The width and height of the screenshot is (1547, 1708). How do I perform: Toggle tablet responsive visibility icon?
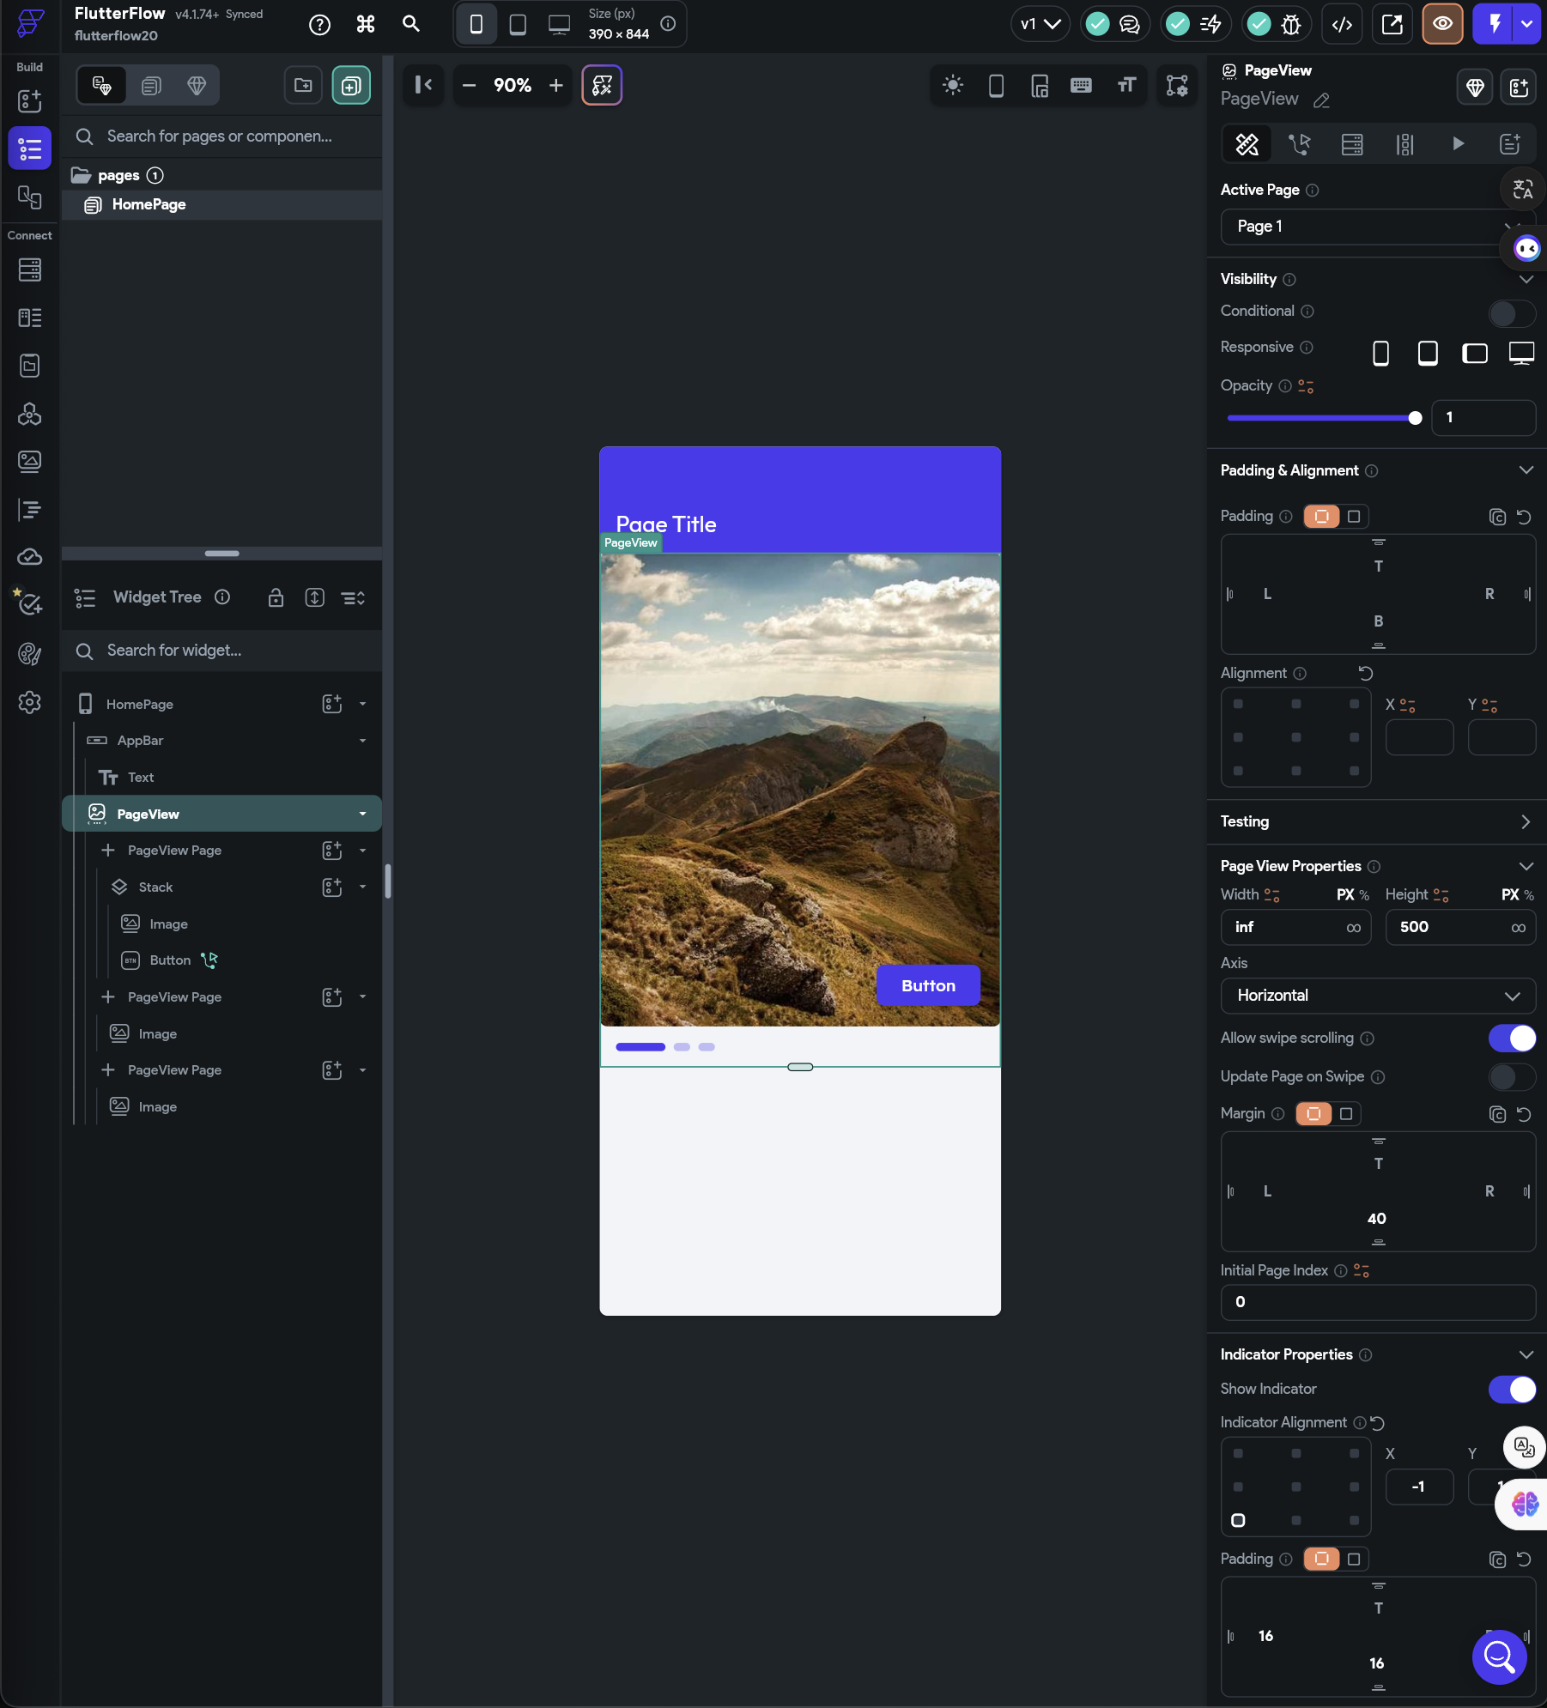1428,354
